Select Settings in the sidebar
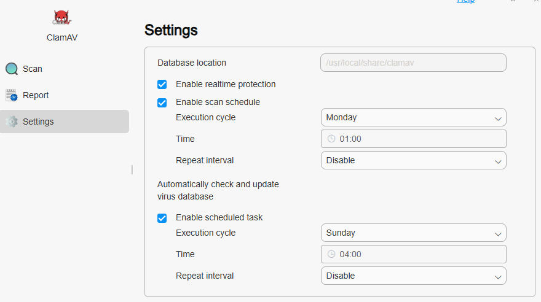The width and height of the screenshot is (541, 302). (x=38, y=122)
